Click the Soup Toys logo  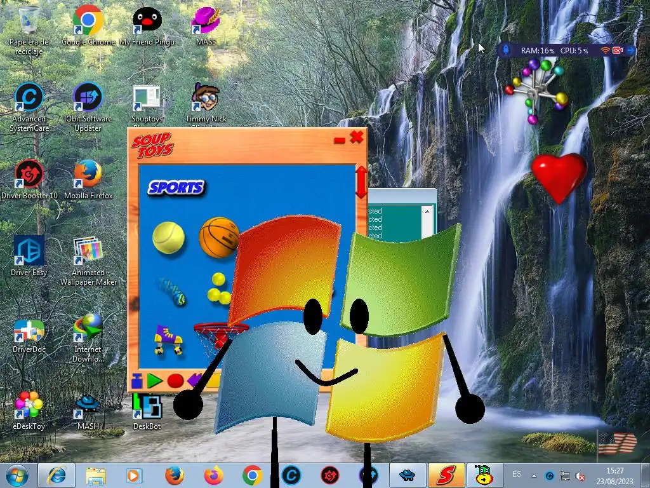click(x=152, y=146)
